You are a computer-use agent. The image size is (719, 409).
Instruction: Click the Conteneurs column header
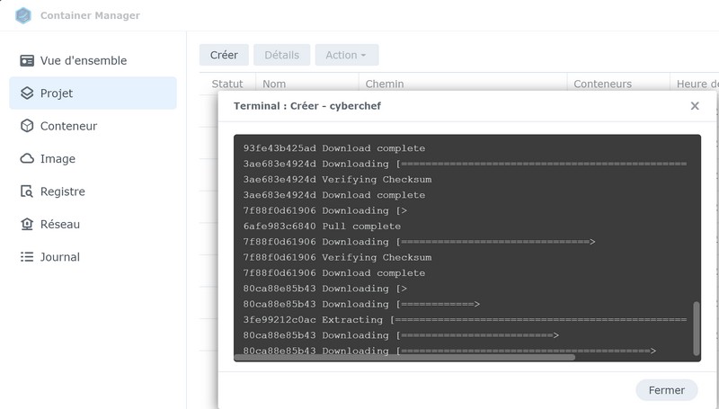603,84
